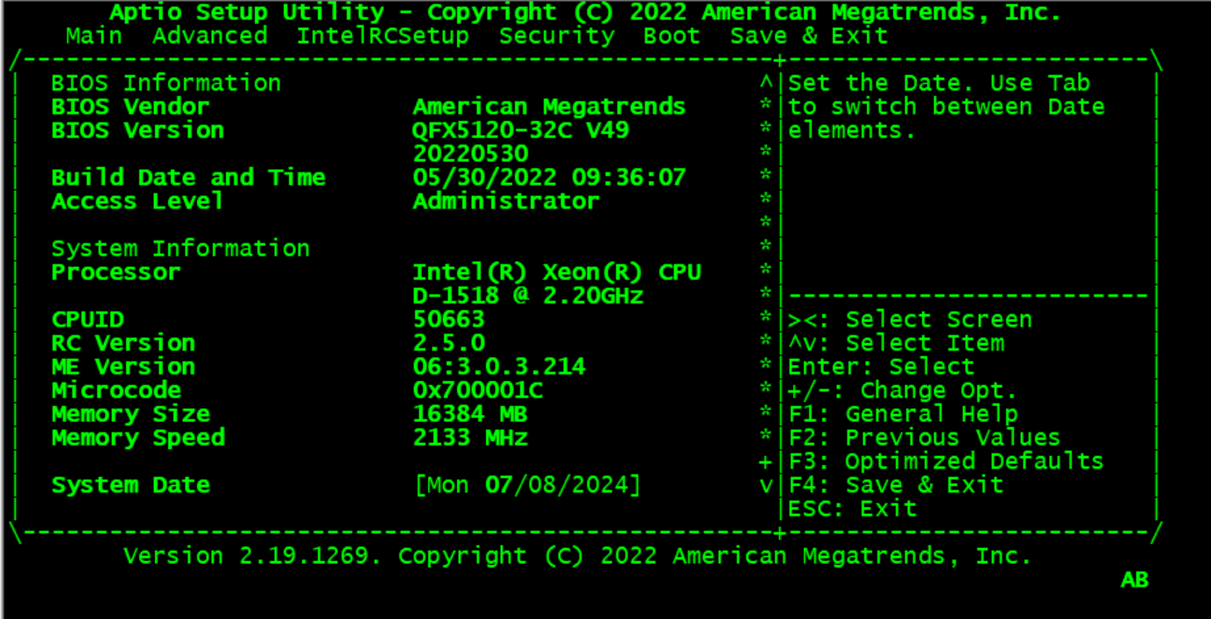Switch to the IntelRCSetup tab
The width and height of the screenshot is (1211, 619).
[x=383, y=36]
